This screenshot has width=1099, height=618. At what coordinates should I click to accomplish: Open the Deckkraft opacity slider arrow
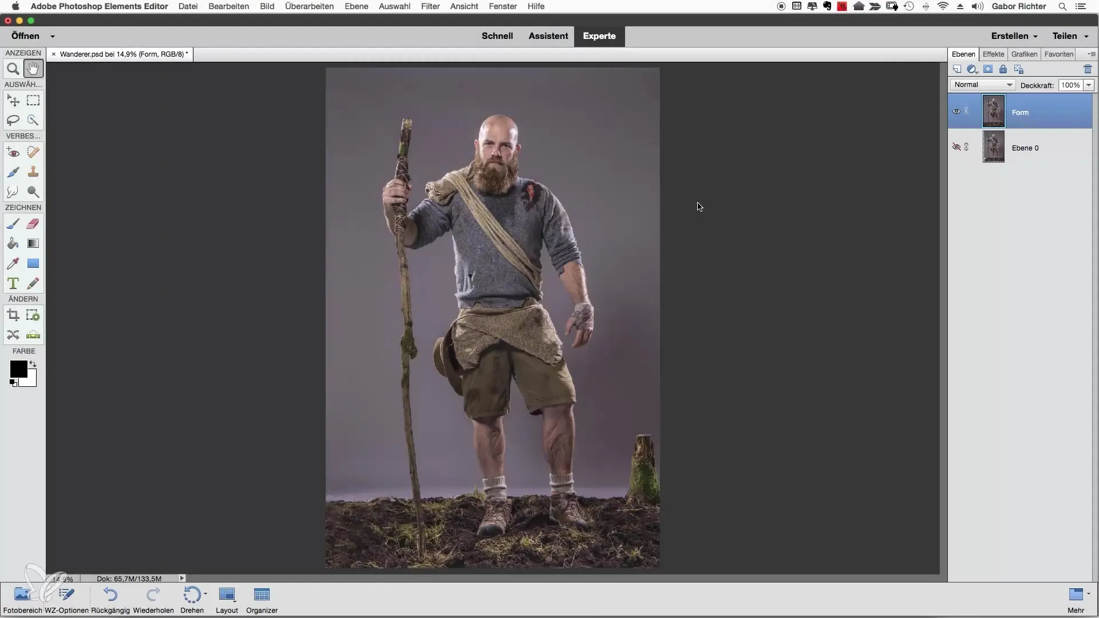pyautogui.click(x=1089, y=85)
